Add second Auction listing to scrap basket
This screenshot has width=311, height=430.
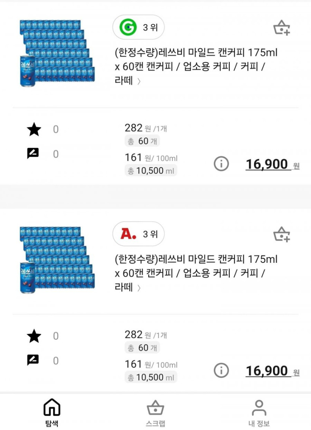click(282, 235)
